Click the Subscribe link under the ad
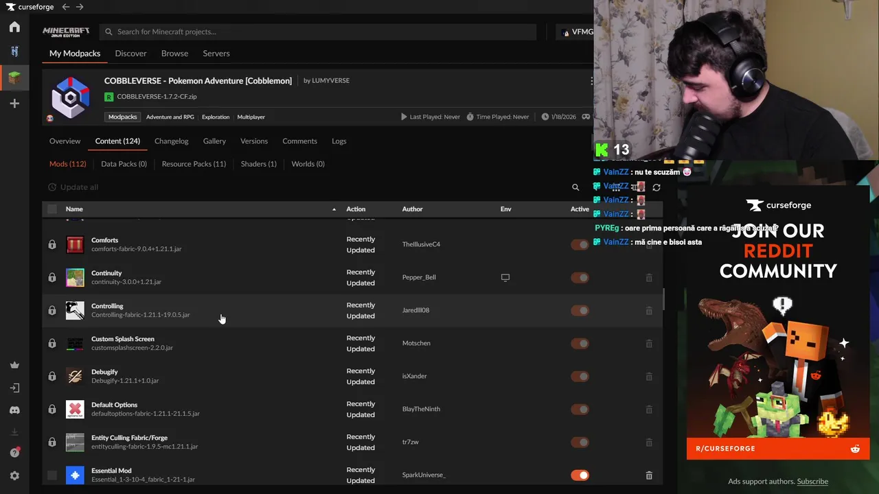This screenshot has height=494, width=879. pyautogui.click(x=812, y=482)
